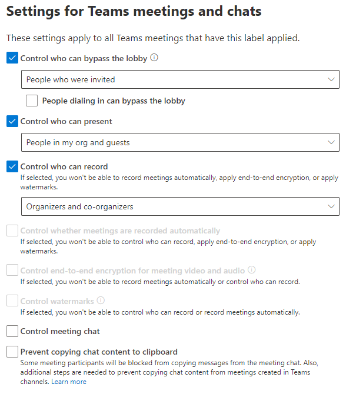The image size is (346, 394).
Task: Enable People dialing in can bypass lobby
Action: [32, 101]
